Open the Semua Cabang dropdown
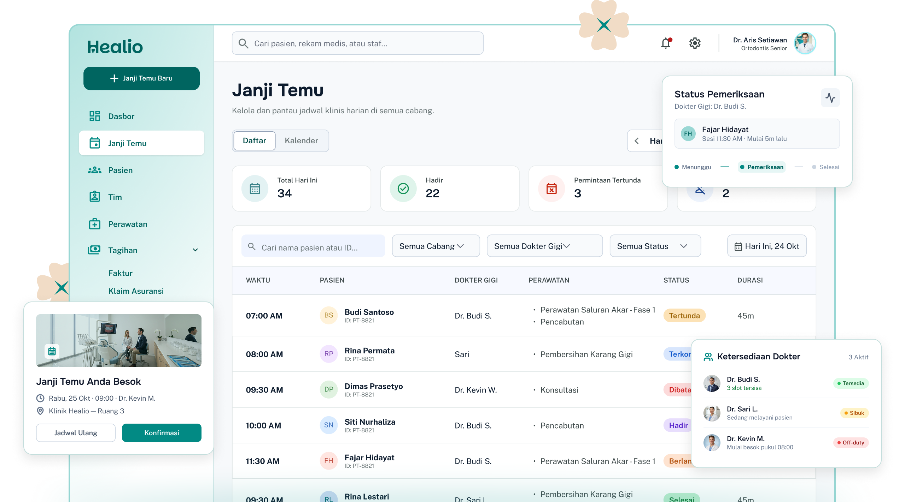 436,246
